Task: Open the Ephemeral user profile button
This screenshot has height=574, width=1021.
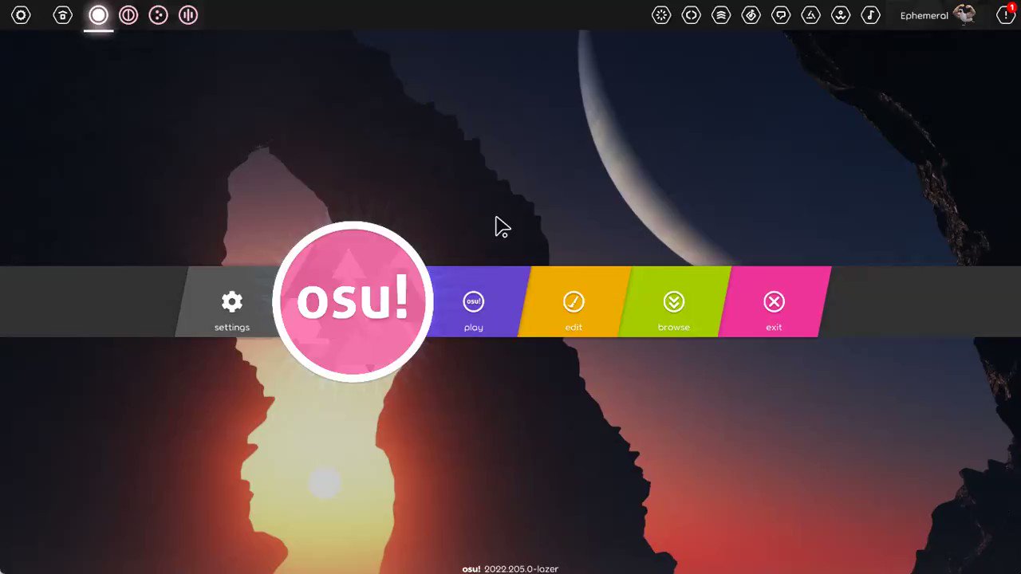Action: click(938, 15)
